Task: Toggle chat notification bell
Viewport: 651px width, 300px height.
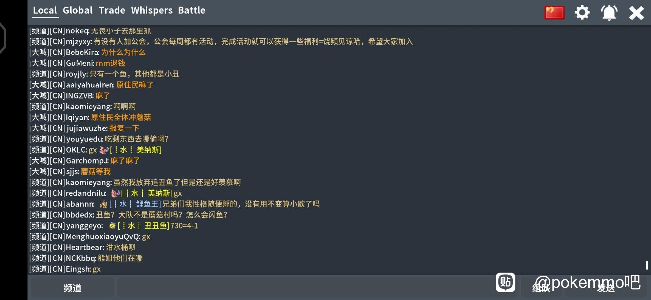Action: 609,13
